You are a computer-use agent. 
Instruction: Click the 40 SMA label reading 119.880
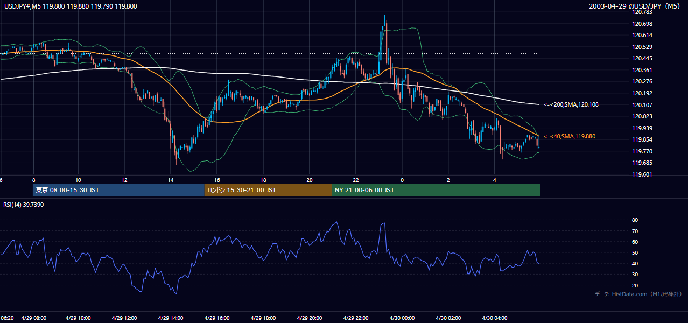pos(570,136)
